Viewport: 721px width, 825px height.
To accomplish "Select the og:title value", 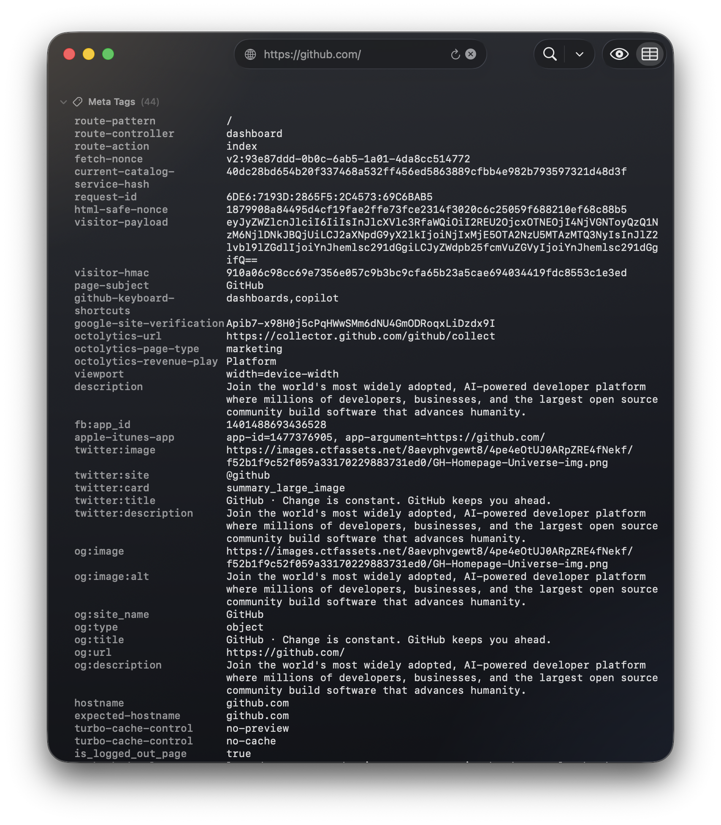I will [x=388, y=640].
